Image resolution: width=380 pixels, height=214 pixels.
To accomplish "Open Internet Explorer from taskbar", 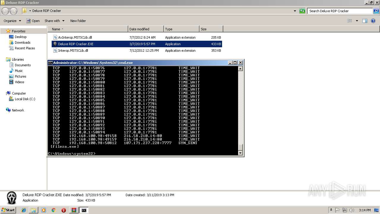I will coord(24,210).
